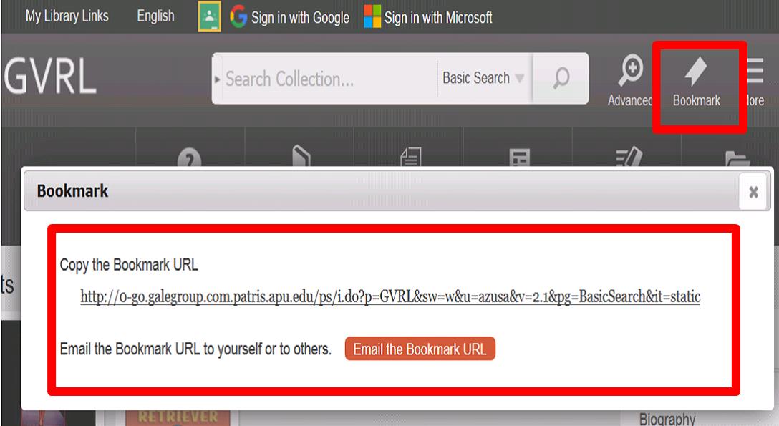The image size is (779, 426).
Task: Click the Bookmark pin icon
Action: pos(695,71)
